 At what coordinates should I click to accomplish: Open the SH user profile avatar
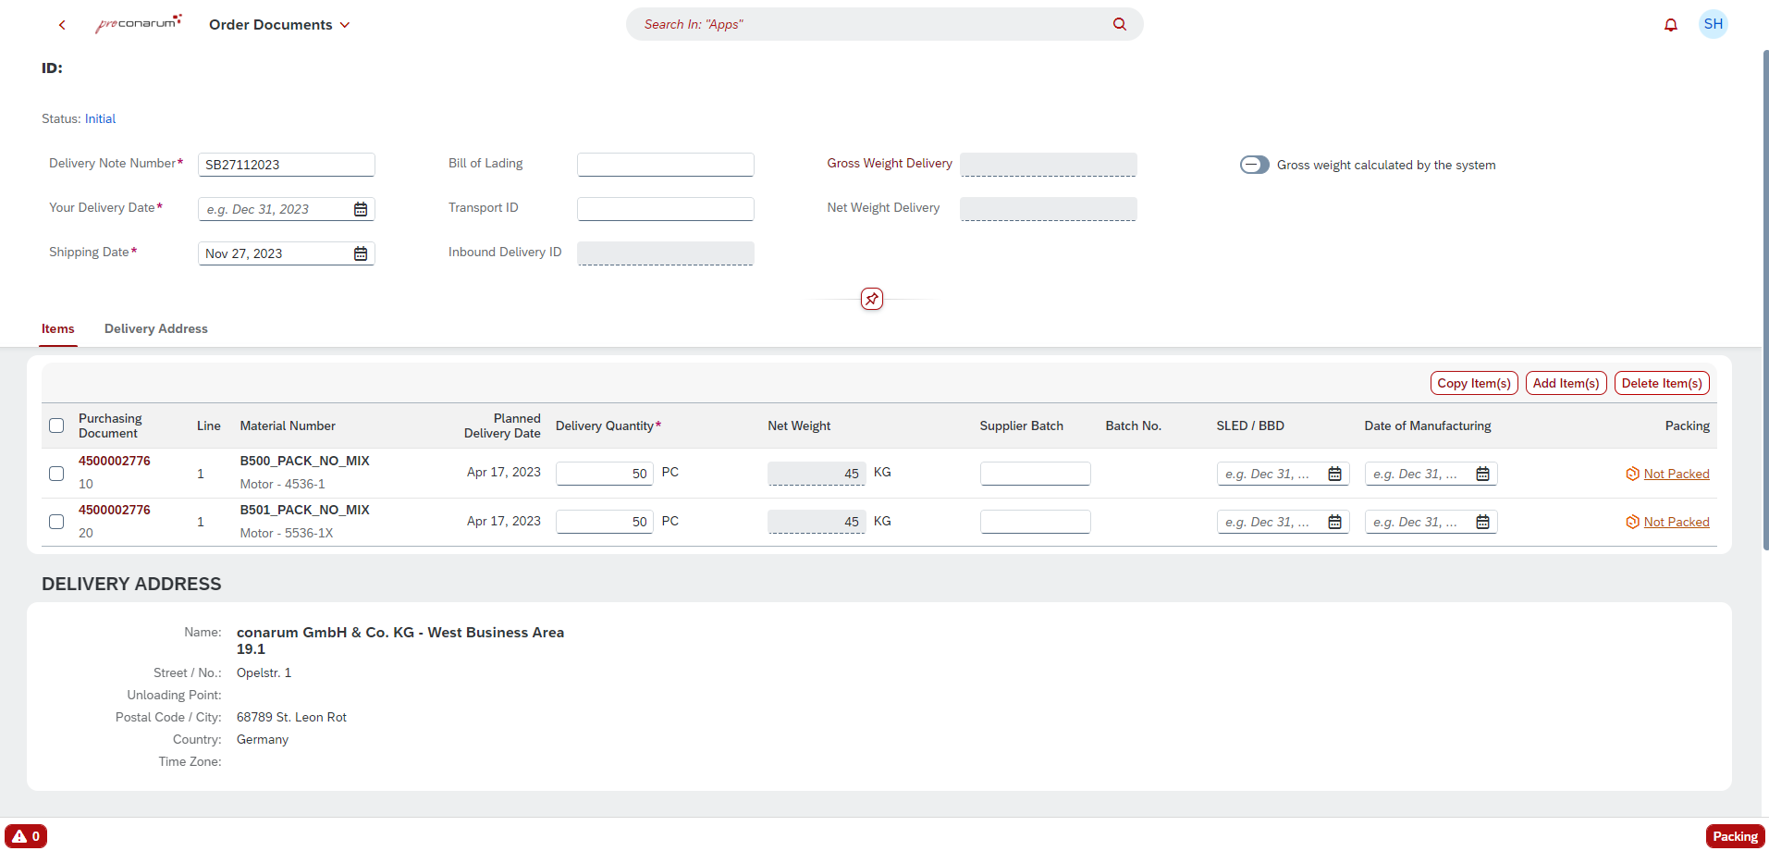[x=1713, y=24]
